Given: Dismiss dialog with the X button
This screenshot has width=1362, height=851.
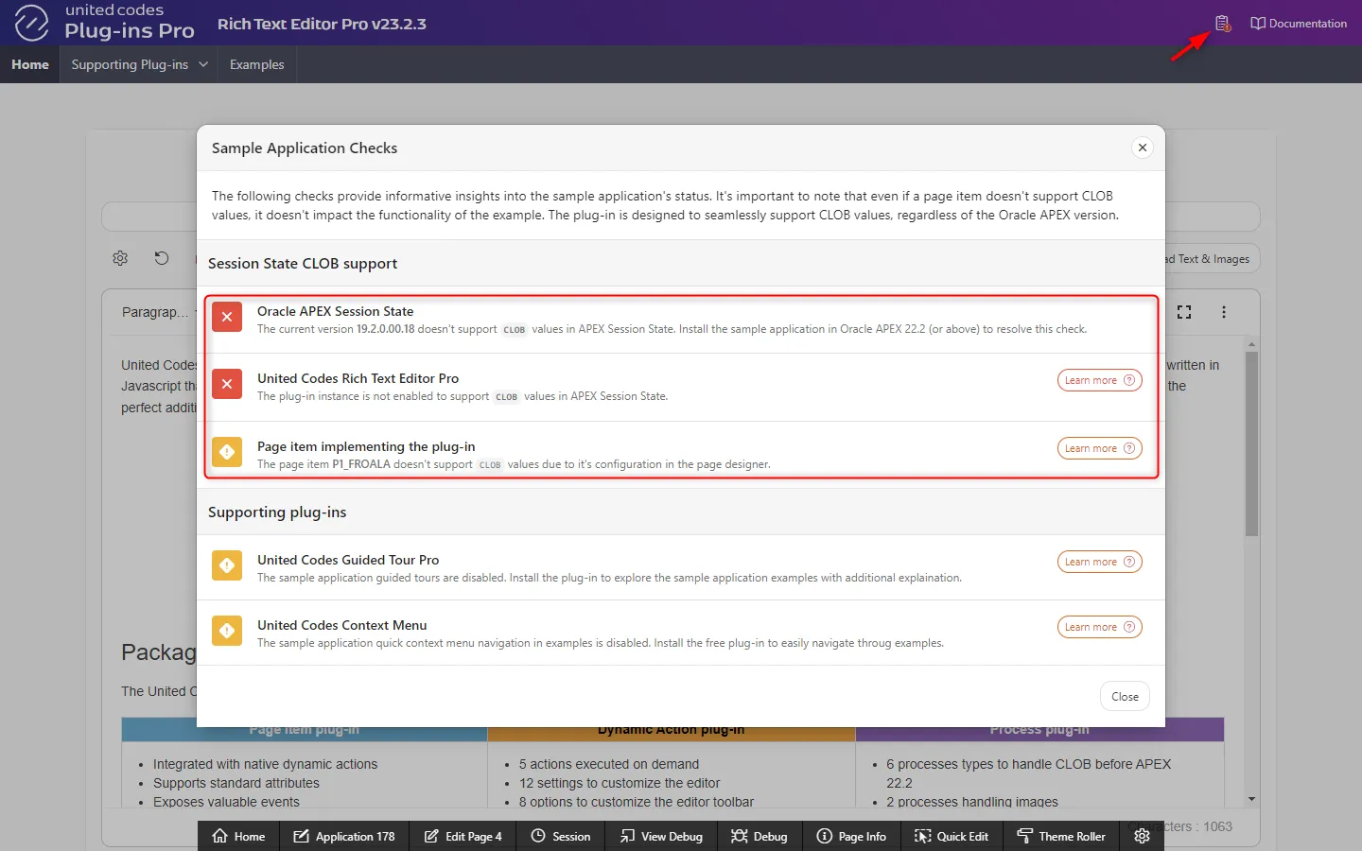Looking at the screenshot, I should [x=1143, y=148].
